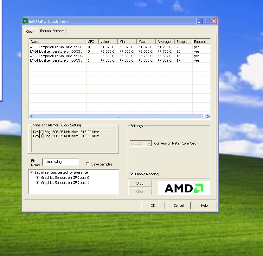This screenshot has width=263, height=256.
Task: Expand Graphics Sensors on GFX core 1
Action: 38,183
